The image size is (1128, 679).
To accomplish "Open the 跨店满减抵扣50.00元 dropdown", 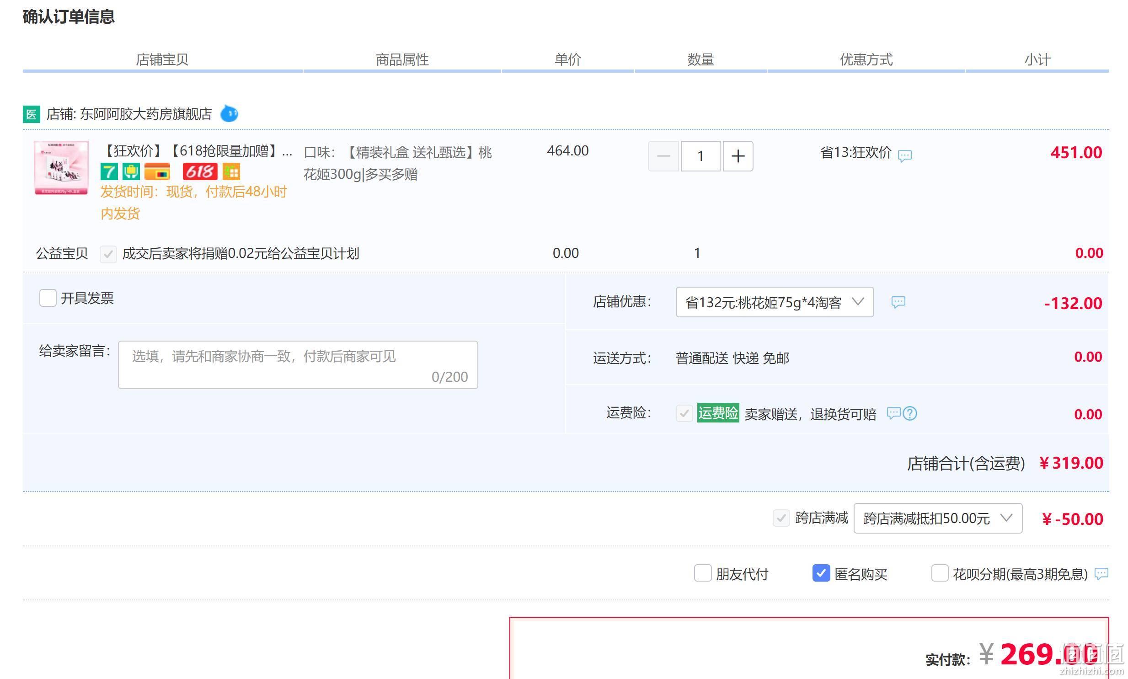I will tap(938, 519).
